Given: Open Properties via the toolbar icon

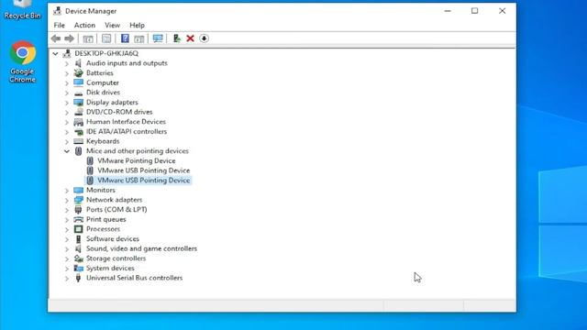Looking at the screenshot, I should point(106,38).
